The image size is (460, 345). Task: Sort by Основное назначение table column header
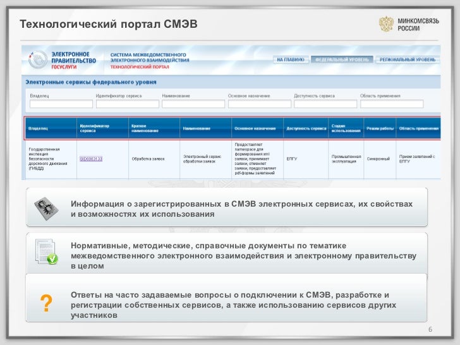pos(257,128)
